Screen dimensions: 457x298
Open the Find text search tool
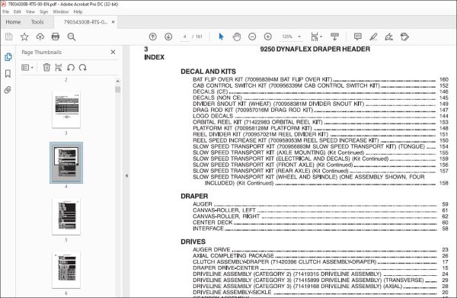coord(72,37)
